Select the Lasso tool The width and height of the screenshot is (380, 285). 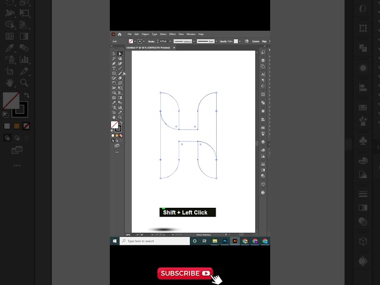[x=120, y=59]
